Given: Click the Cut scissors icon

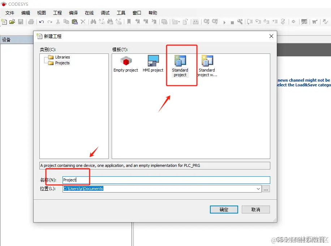Looking at the screenshot, I should 58,22.
